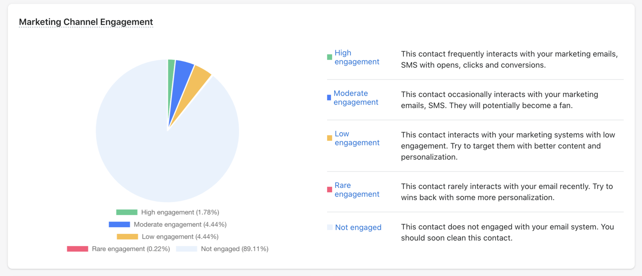Toggle Not engaged (89.11%) legend item
This screenshot has height=276, width=642.
coord(222,249)
